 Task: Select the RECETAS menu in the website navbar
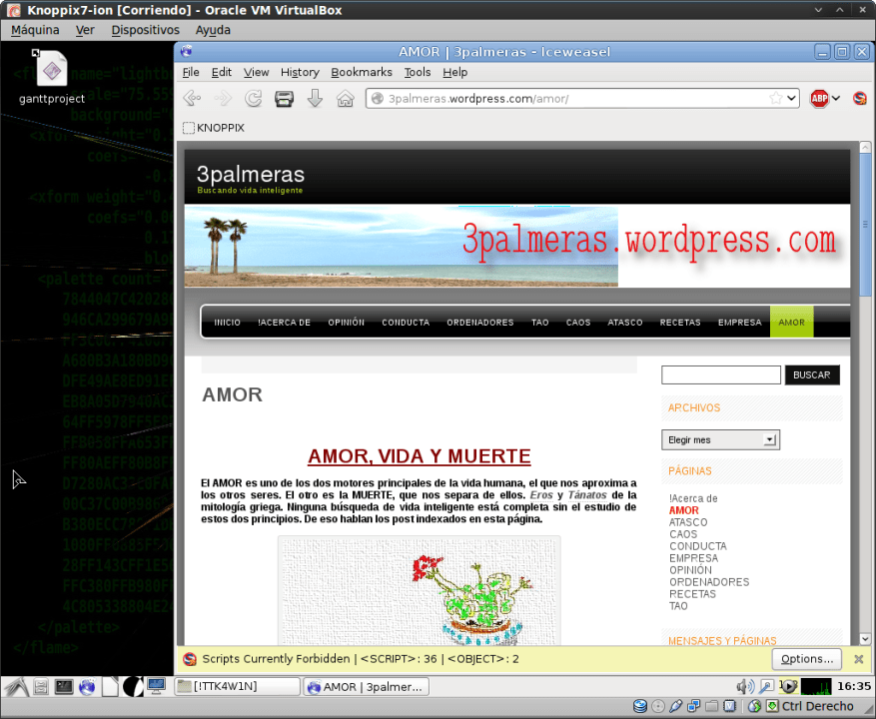click(x=679, y=322)
